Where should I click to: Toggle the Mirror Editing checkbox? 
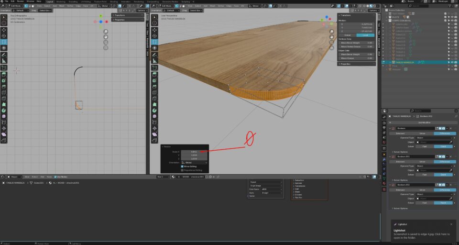[x=183, y=167]
